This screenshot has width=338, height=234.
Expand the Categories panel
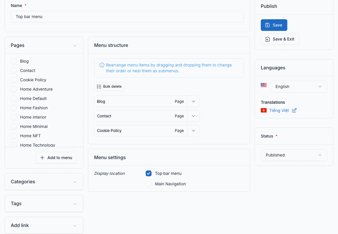[75, 182]
